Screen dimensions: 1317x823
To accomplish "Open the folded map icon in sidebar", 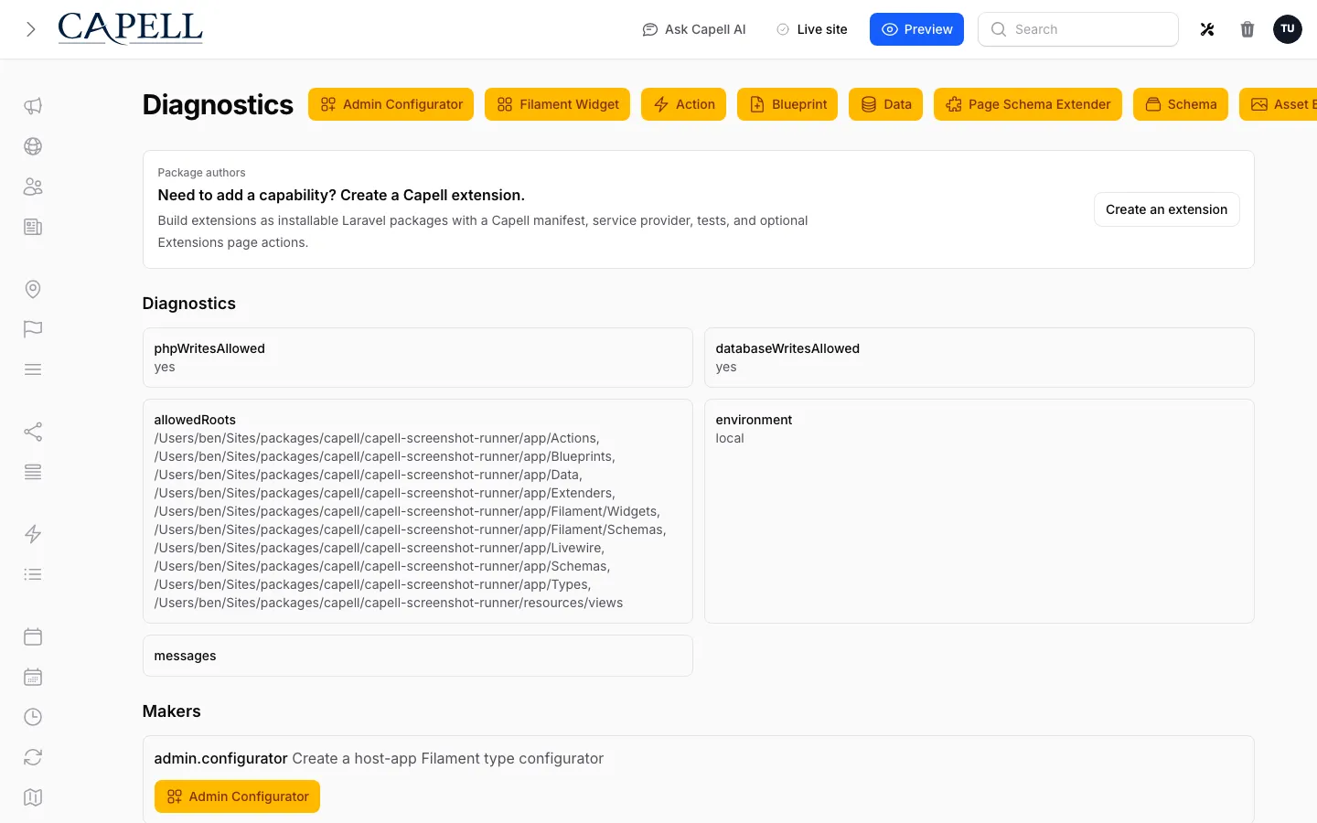I will tap(33, 797).
